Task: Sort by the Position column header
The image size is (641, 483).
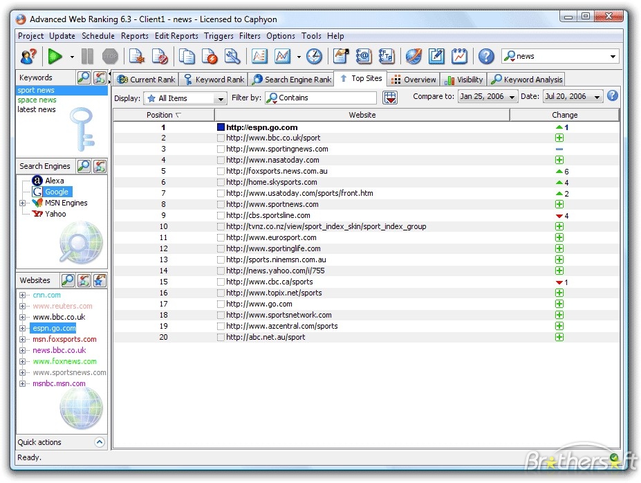Action: (163, 115)
